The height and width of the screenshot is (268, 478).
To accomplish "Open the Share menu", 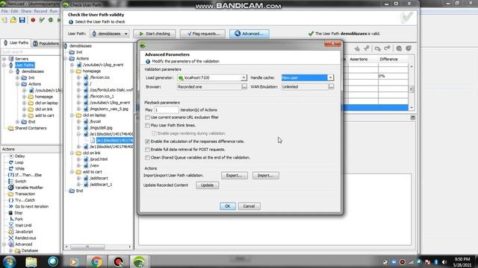I will tap(26, 11).
